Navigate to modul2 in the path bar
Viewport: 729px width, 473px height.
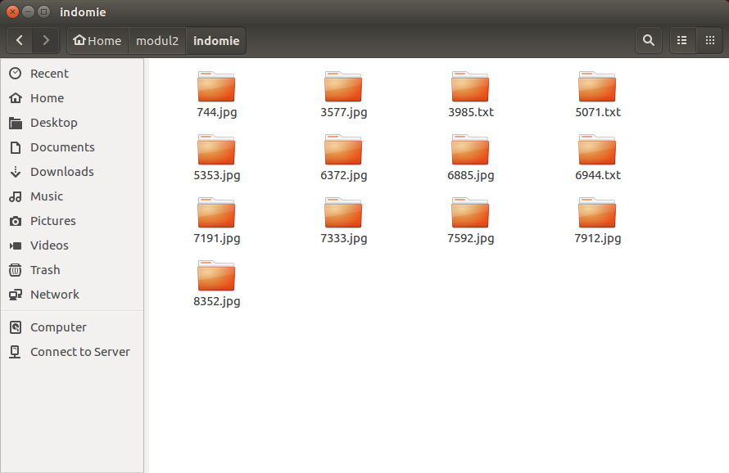pos(157,40)
